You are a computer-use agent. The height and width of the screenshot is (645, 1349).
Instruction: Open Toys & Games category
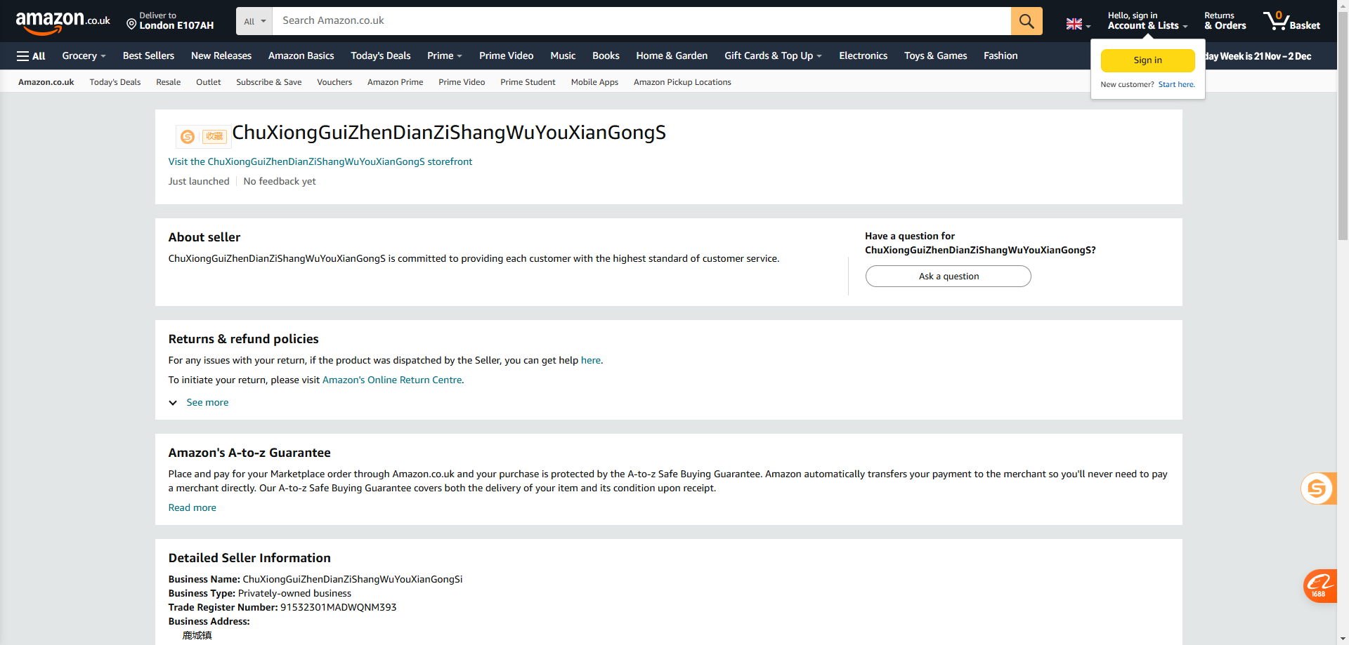click(x=935, y=56)
